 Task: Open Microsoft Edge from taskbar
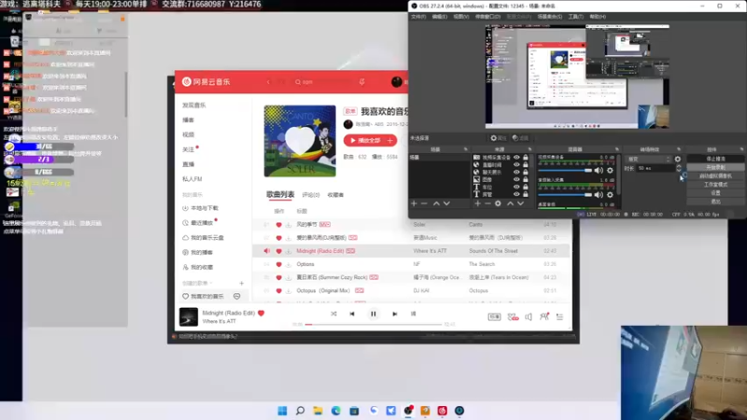point(336,411)
